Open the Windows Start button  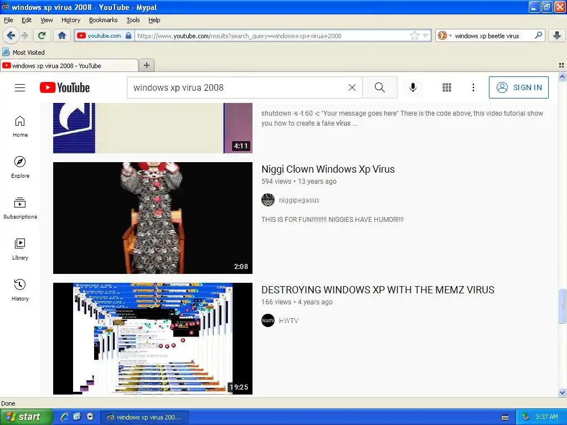click(25, 417)
